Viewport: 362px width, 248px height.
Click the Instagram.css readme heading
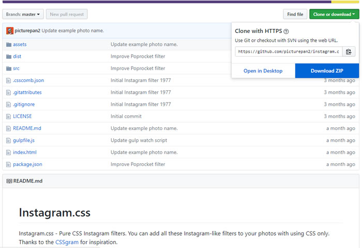54,212
